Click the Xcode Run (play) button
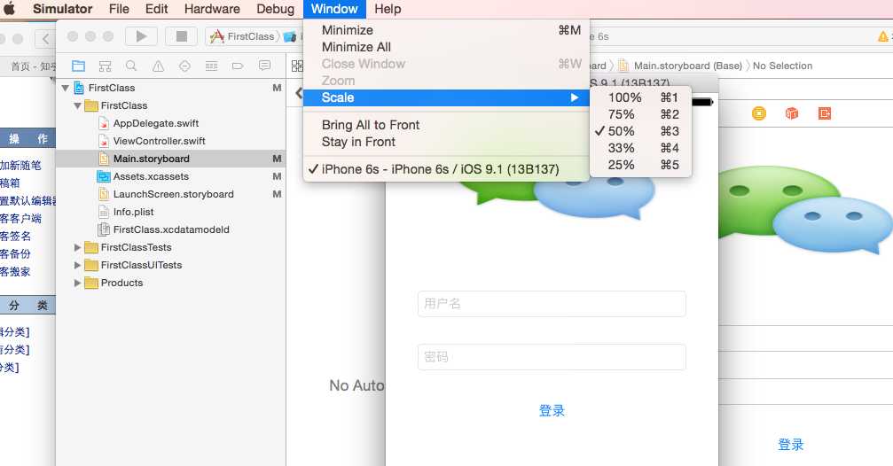 tap(141, 36)
